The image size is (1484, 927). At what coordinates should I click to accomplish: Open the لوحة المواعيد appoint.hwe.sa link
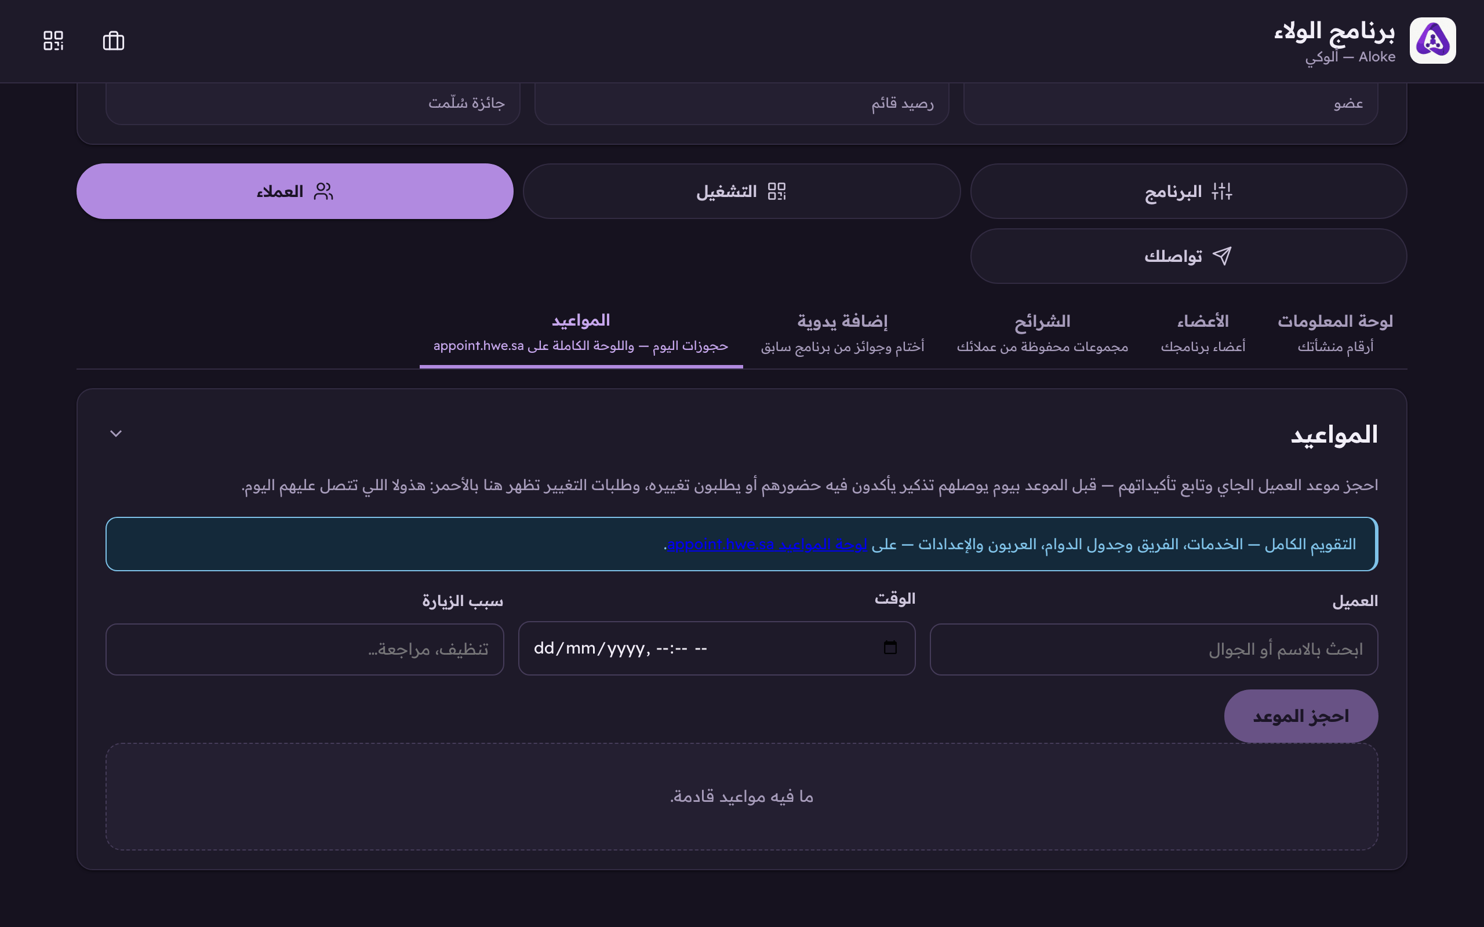767,545
